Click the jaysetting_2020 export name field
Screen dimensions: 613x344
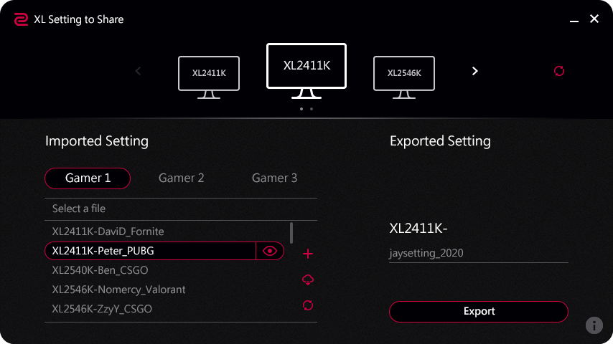[x=478, y=253]
